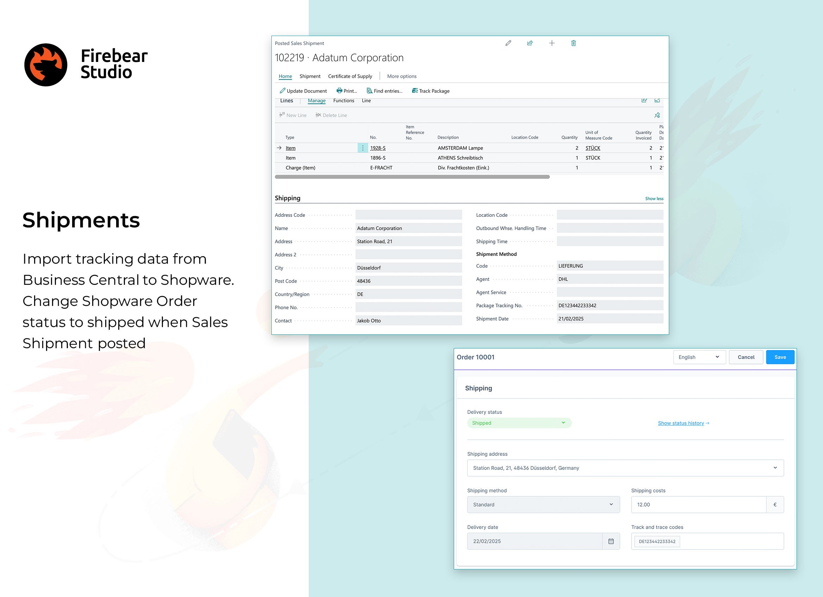
Task: Click the Print... action
Action: click(x=346, y=91)
